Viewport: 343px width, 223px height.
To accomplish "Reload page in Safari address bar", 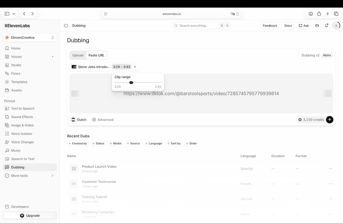I will tap(238, 14).
